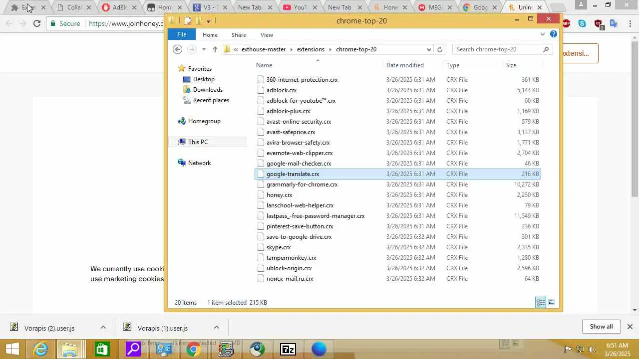Click extensions in the address path

(x=311, y=49)
